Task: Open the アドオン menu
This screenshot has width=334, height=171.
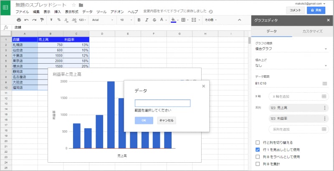Action: (117, 12)
